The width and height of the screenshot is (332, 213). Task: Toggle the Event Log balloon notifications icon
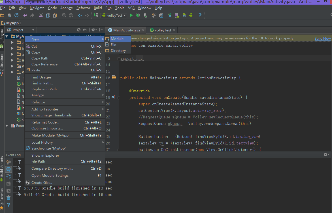pos(8,169)
